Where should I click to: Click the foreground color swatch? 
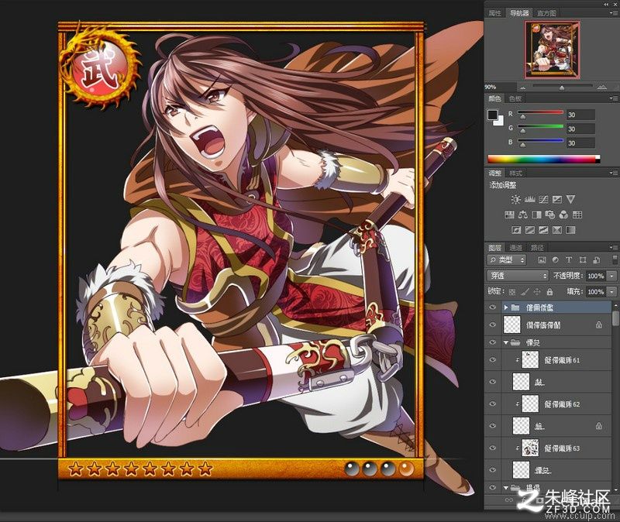coord(492,115)
